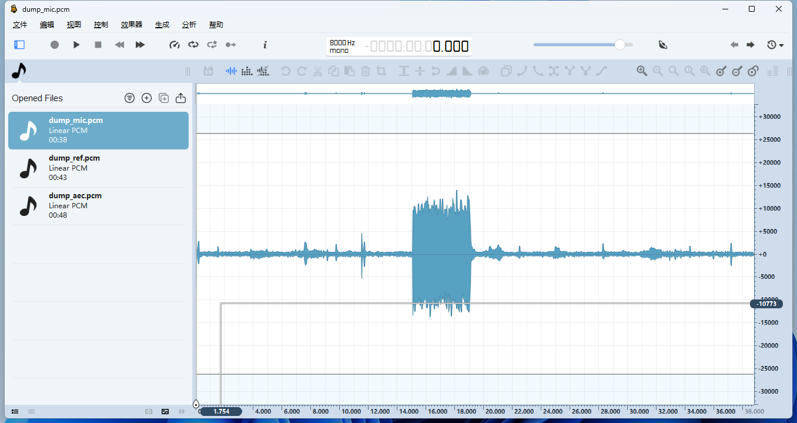
Task: Open the 视图 menu
Action: [x=74, y=25]
